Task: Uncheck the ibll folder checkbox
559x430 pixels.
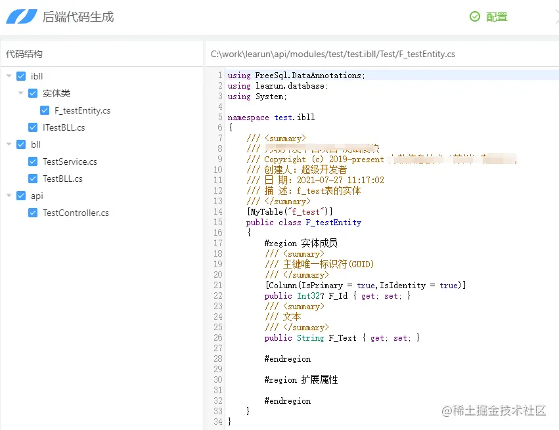Action: [21, 76]
